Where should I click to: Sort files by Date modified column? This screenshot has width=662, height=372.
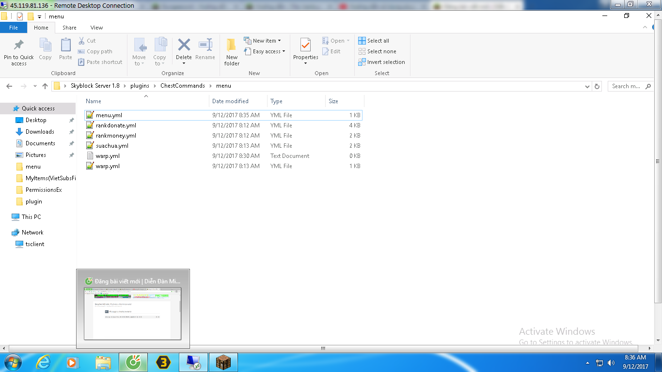[230, 101]
